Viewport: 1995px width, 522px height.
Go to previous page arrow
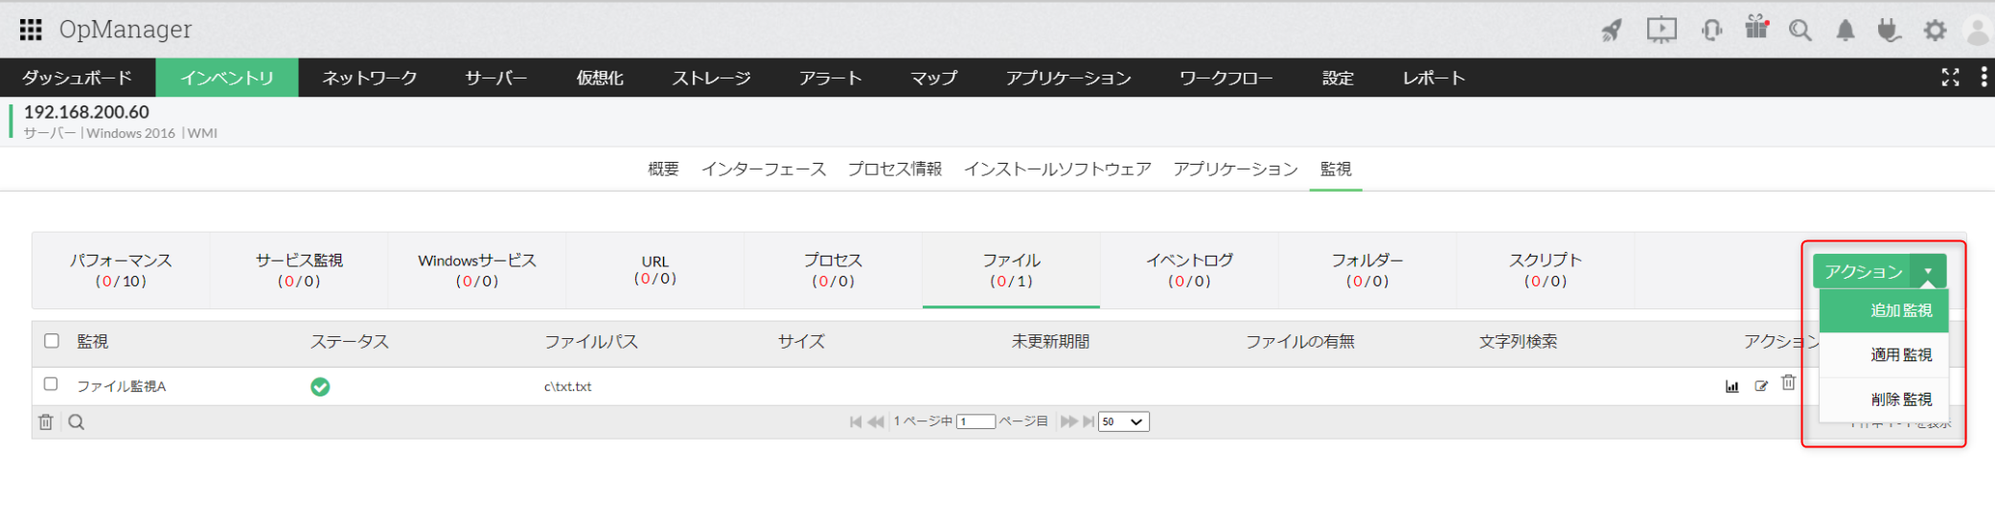click(x=876, y=421)
